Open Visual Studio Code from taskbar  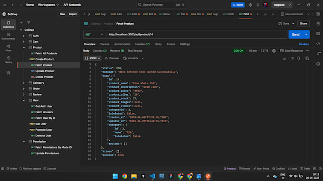point(152,176)
